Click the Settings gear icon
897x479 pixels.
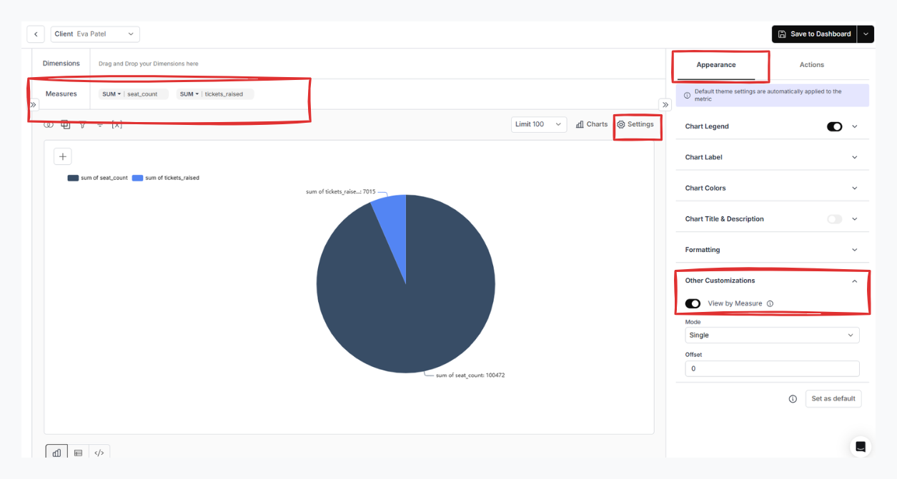click(621, 124)
